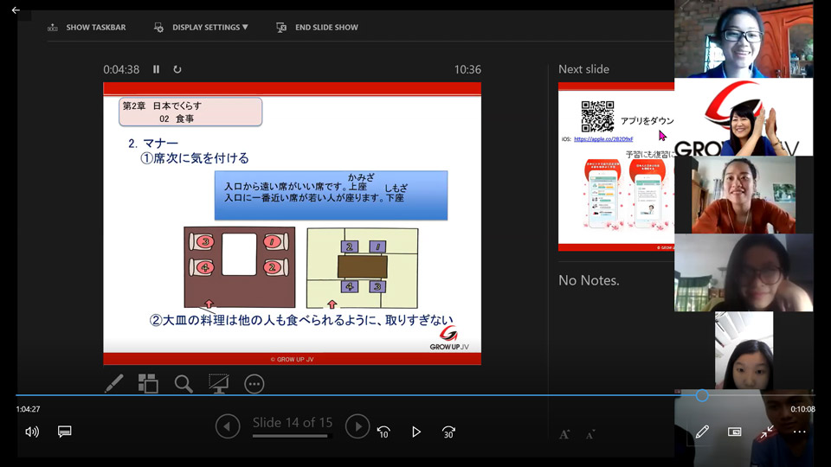Open the captions and subtitles menu

(65, 432)
